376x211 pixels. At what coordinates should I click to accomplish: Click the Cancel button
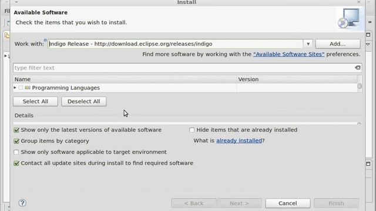point(288,203)
